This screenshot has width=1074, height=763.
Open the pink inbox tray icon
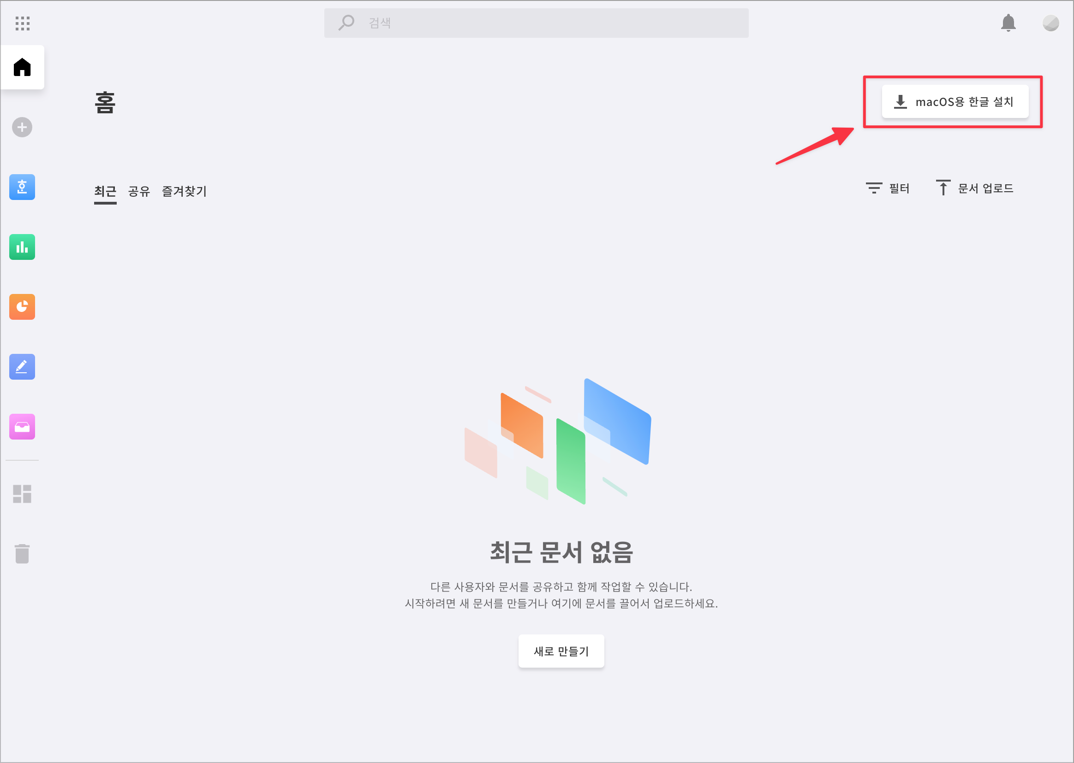(22, 427)
